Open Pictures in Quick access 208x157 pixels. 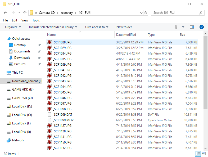tap(20, 64)
